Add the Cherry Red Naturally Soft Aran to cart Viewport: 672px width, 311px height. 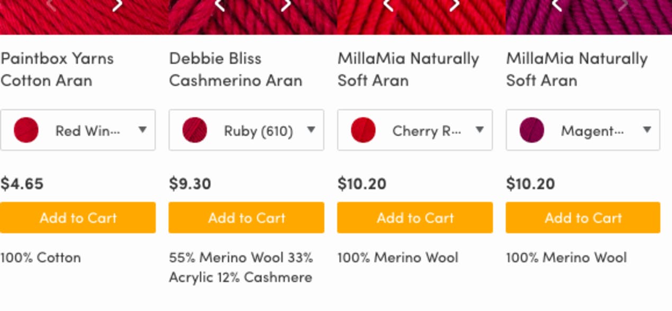(x=414, y=218)
